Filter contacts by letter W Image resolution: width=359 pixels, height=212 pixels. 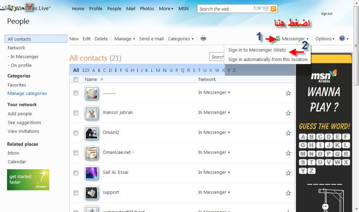(217, 70)
